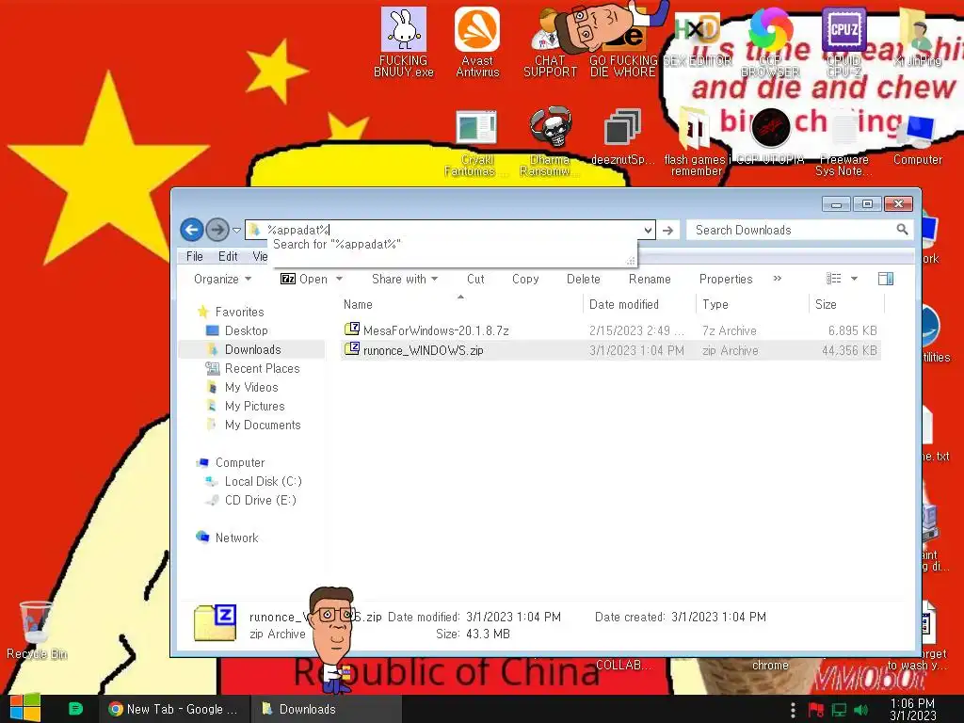Screen dimensions: 964x723
Task: Select Desktop in the navigation pane
Action: pyautogui.click(x=246, y=330)
